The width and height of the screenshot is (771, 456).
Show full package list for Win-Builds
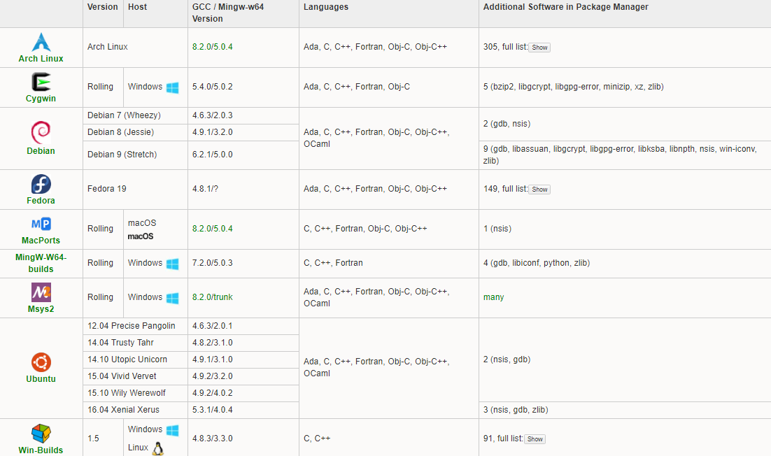535,439
